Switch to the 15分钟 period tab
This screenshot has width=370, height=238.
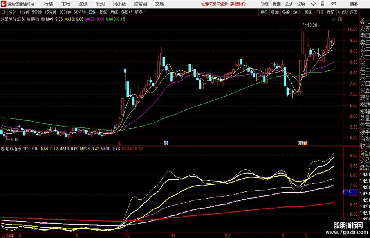tap(51, 12)
